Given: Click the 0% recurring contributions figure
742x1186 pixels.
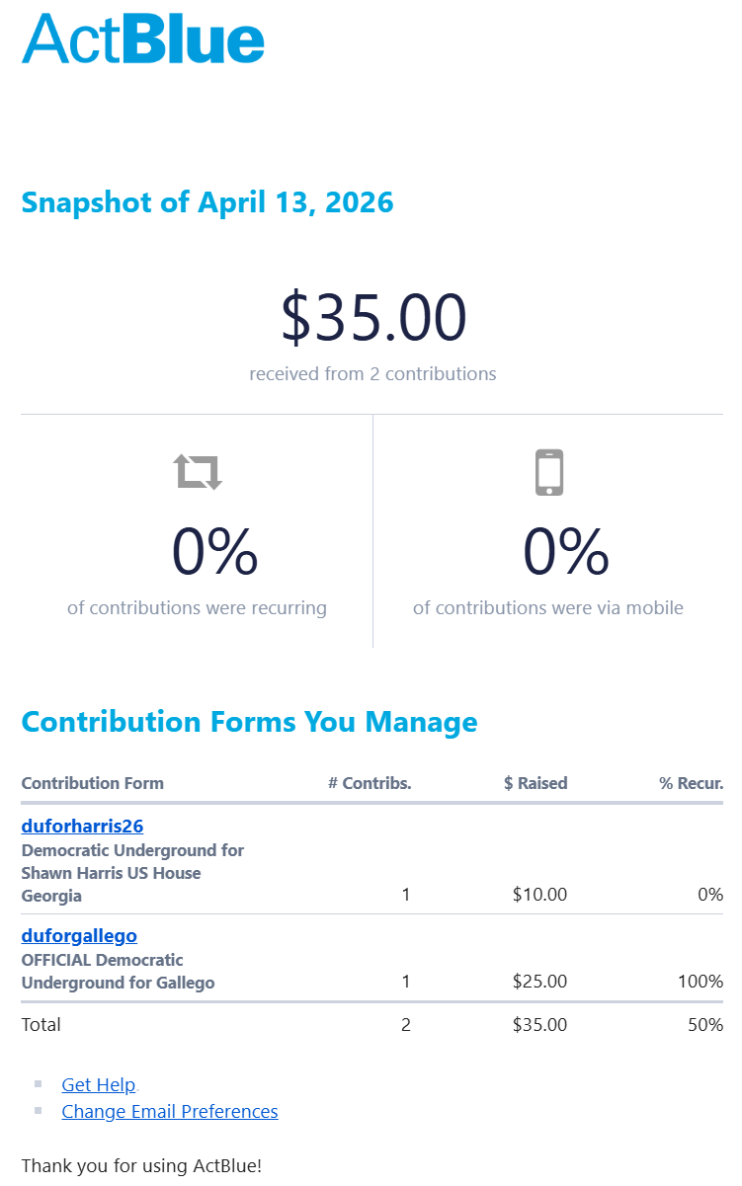Looking at the screenshot, I should [x=214, y=551].
